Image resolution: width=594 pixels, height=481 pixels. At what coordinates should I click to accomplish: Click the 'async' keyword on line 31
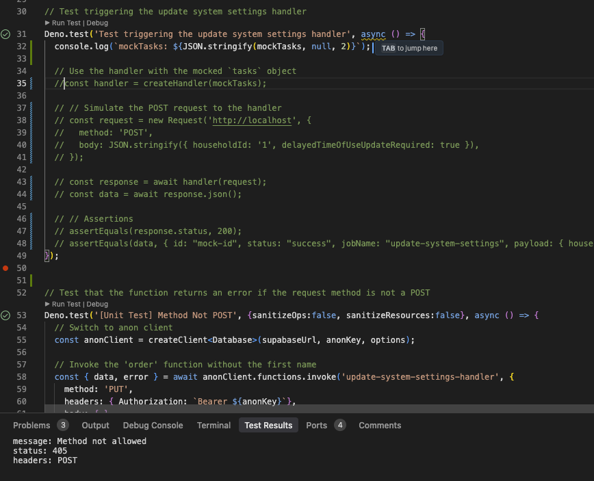373,34
